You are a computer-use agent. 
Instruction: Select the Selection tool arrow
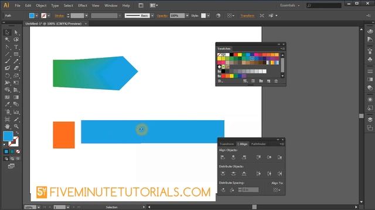click(7, 33)
